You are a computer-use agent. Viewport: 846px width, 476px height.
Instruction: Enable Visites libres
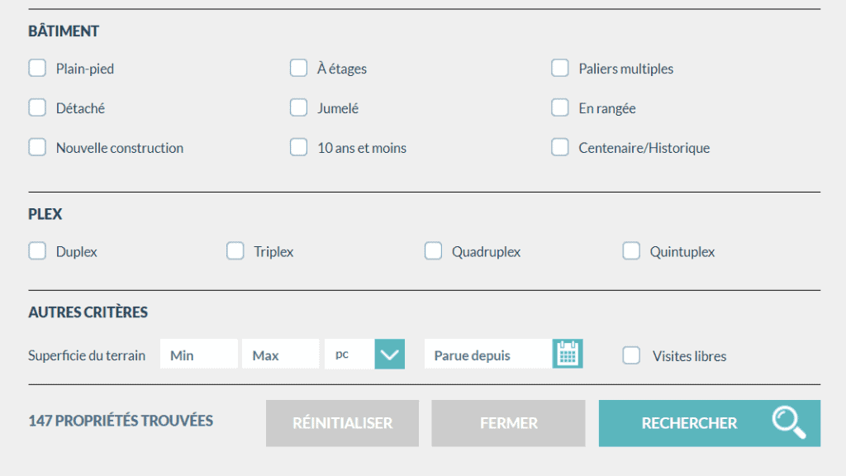(631, 355)
